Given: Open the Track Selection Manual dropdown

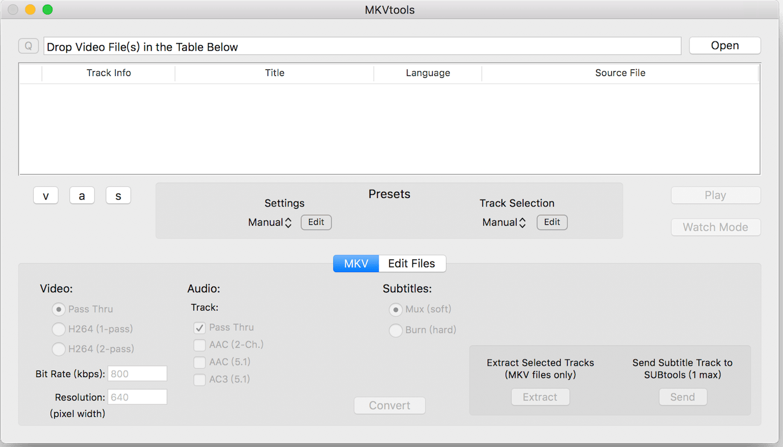Looking at the screenshot, I should pyautogui.click(x=504, y=223).
